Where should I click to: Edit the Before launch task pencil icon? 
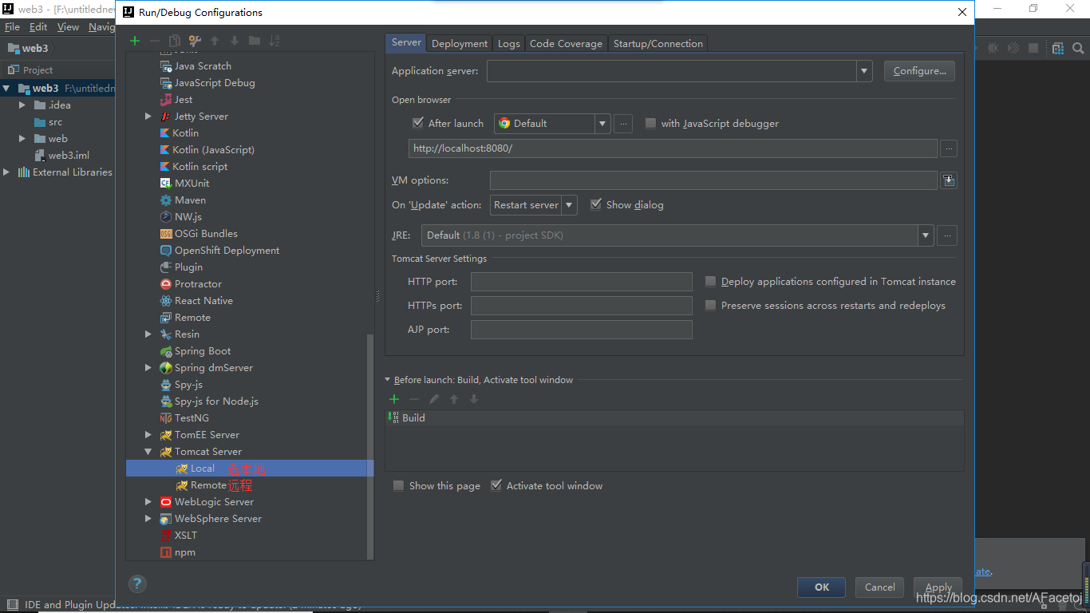pos(434,399)
